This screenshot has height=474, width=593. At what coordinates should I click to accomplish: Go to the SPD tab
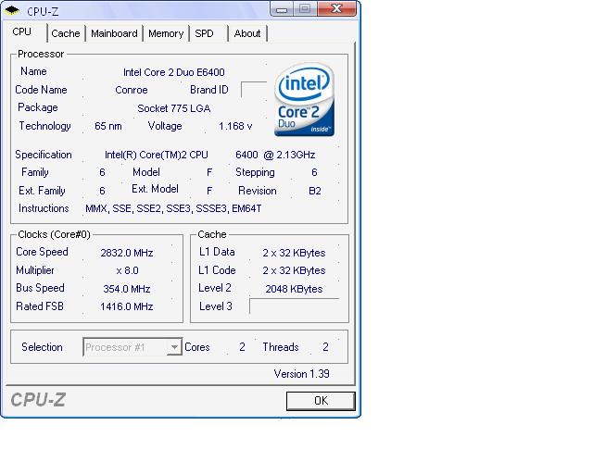click(204, 33)
